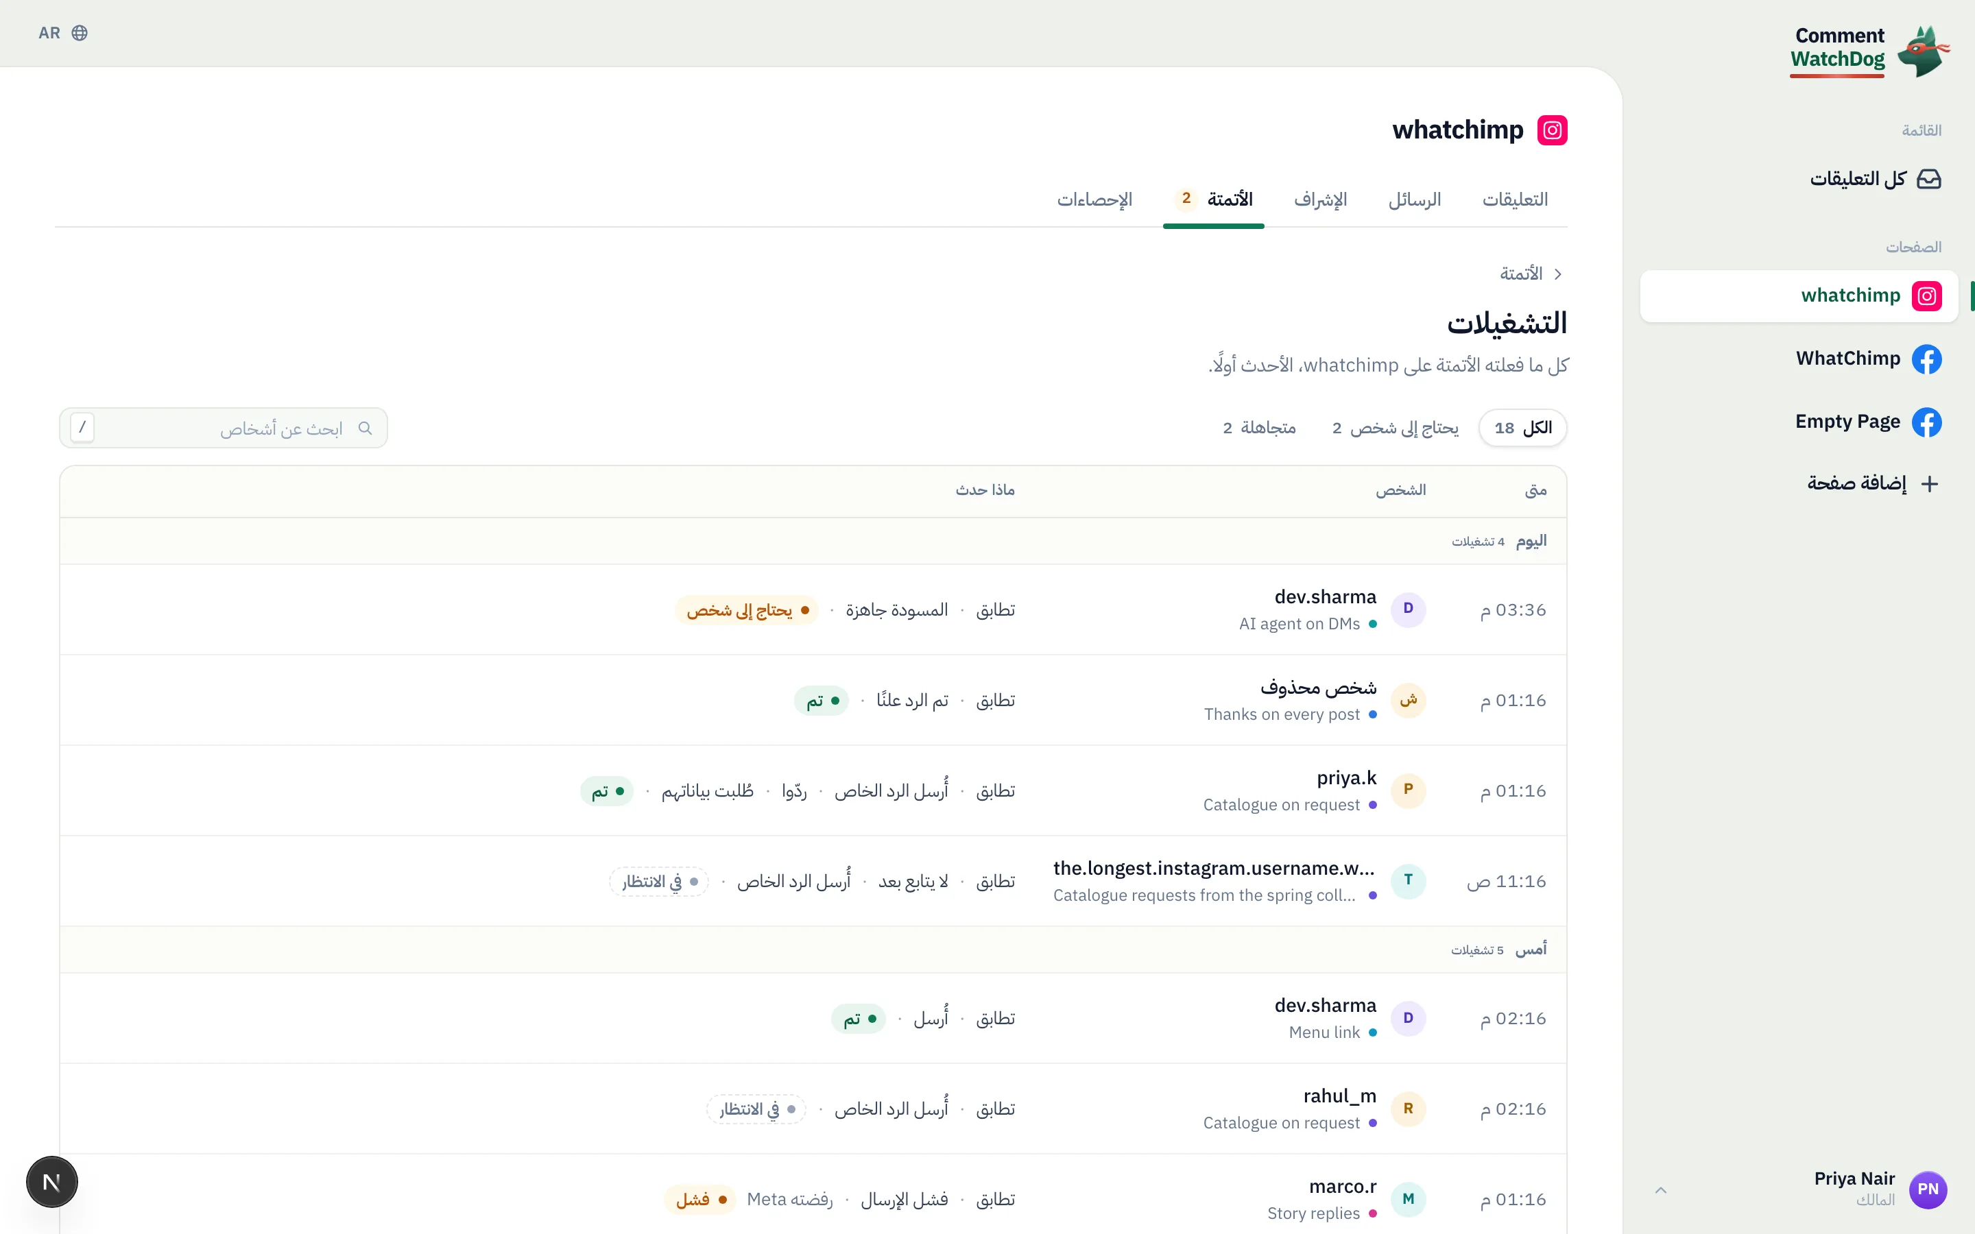Switch to the الإحصاءات tab
The width and height of the screenshot is (1975, 1234).
(x=1094, y=199)
